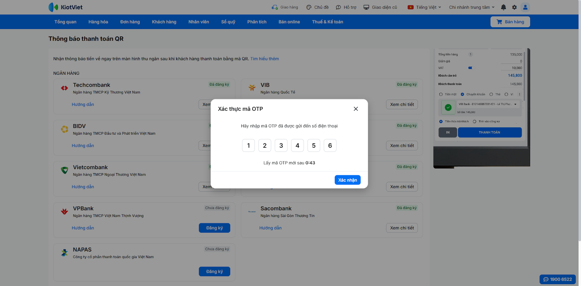Select the Thẻ radio option
581x286 pixels.
tap(491, 94)
